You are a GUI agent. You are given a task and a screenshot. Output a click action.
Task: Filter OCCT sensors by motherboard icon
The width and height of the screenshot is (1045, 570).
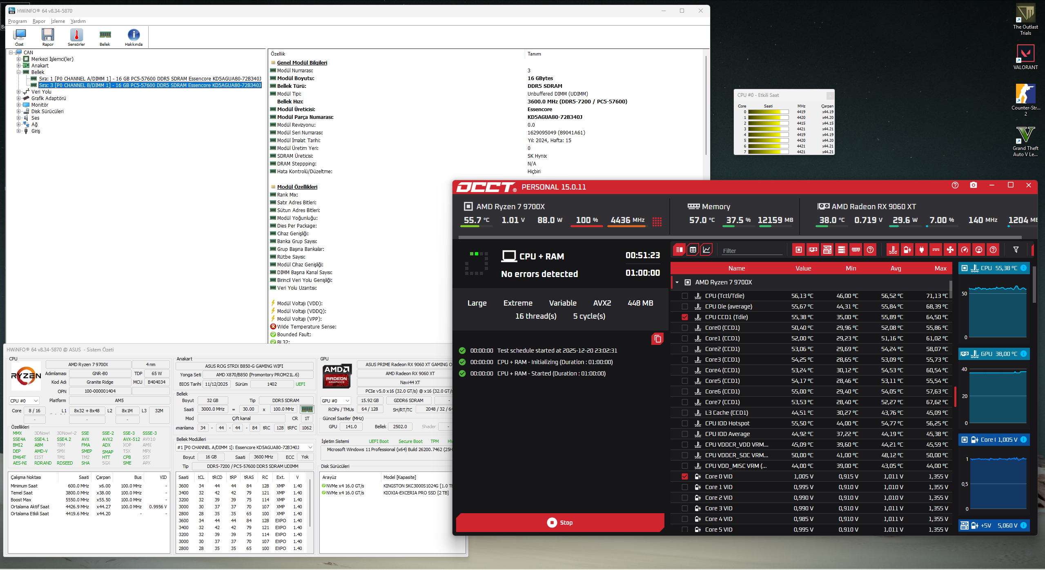click(827, 250)
